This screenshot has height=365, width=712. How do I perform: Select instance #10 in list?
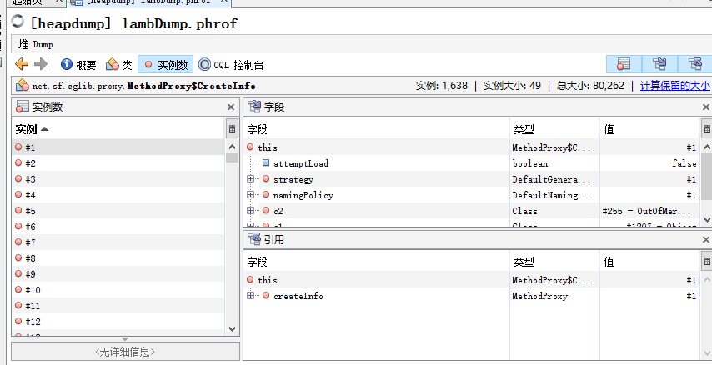(118, 290)
